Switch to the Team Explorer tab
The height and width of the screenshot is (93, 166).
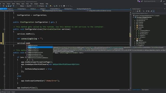pos(145,90)
